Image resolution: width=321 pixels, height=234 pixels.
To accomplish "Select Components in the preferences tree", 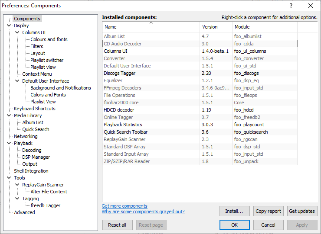I will coord(27,19).
